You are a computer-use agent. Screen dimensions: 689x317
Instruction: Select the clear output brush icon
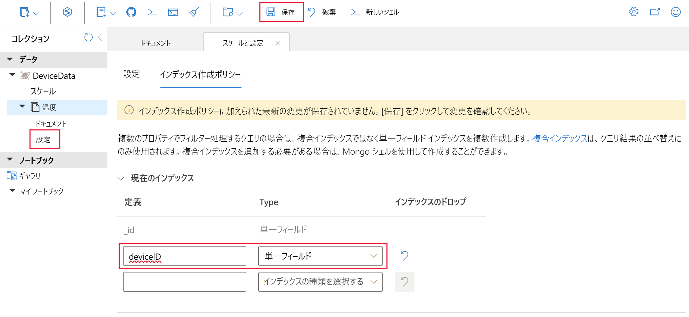click(x=194, y=12)
